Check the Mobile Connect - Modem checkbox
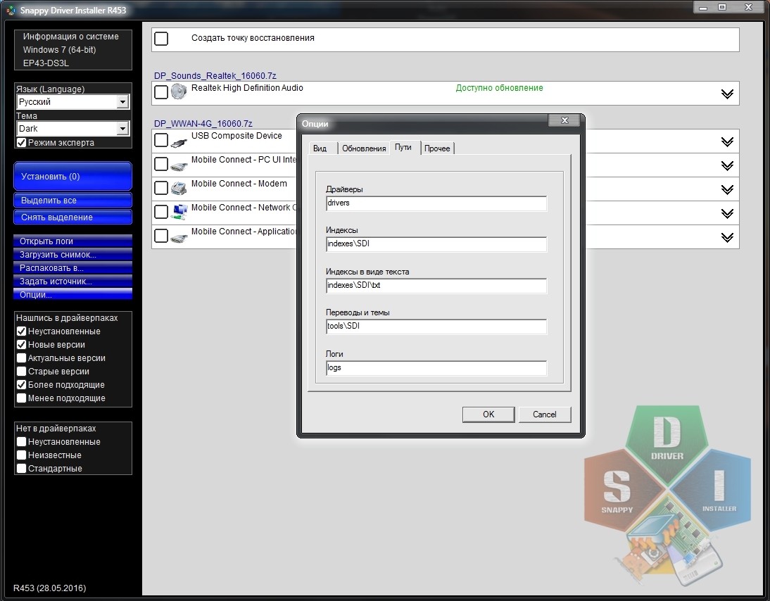Image resolution: width=770 pixels, height=601 pixels. [x=161, y=188]
